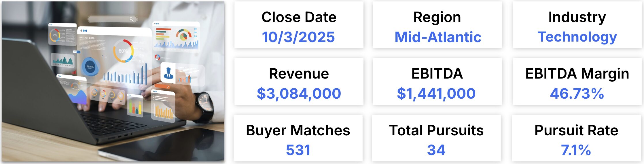This screenshot has width=644, height=164.
Task: Click the Revenue card heading
Action: 299,73
